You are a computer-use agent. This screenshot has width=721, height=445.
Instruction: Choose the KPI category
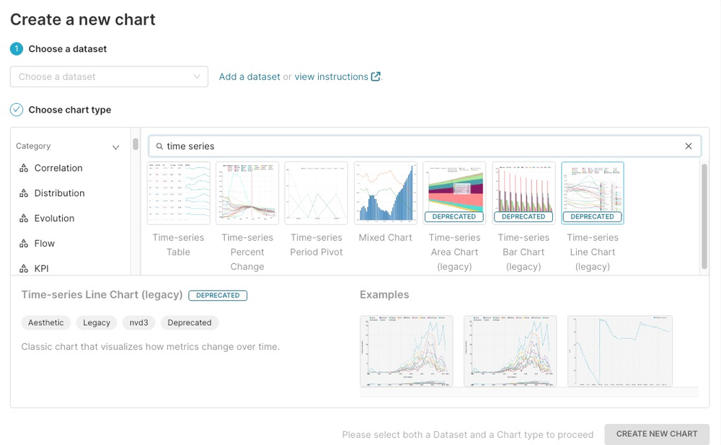(x=41, y=268)
